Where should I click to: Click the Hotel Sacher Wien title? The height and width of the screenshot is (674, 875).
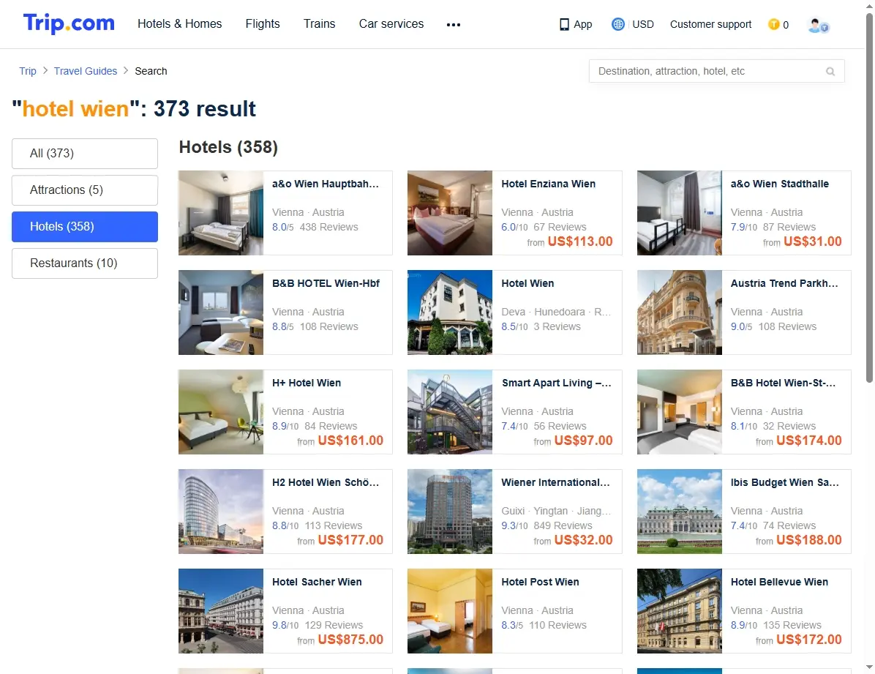(x=317, y=582)
